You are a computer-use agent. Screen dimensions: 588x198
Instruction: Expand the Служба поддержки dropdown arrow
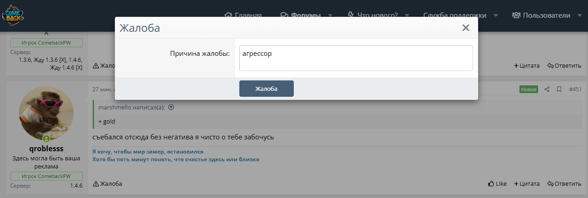tap(496, 15)
